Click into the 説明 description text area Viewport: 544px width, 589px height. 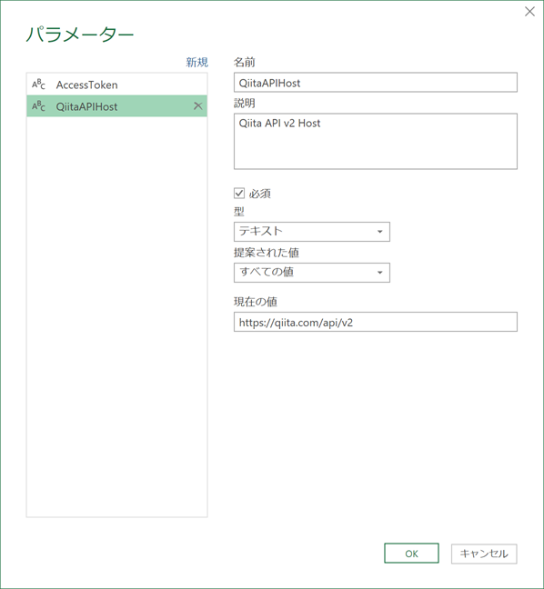click(375, 141)
